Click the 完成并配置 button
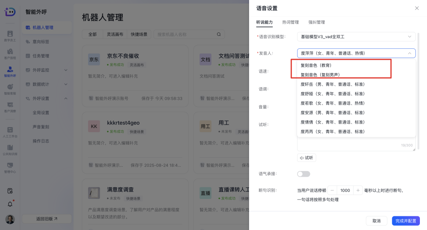Screen dimensions: 427x230 pos(406,221)
